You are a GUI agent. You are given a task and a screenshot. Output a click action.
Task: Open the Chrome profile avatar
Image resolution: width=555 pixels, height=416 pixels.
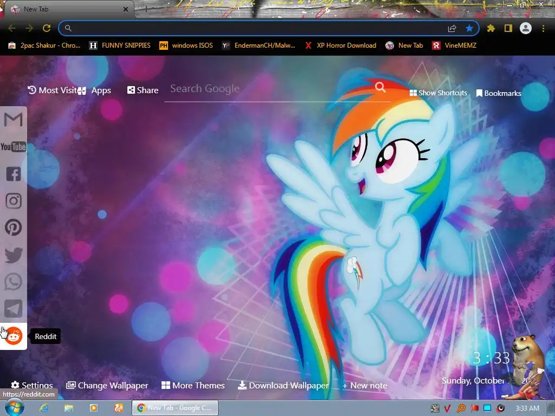[526, 28]
